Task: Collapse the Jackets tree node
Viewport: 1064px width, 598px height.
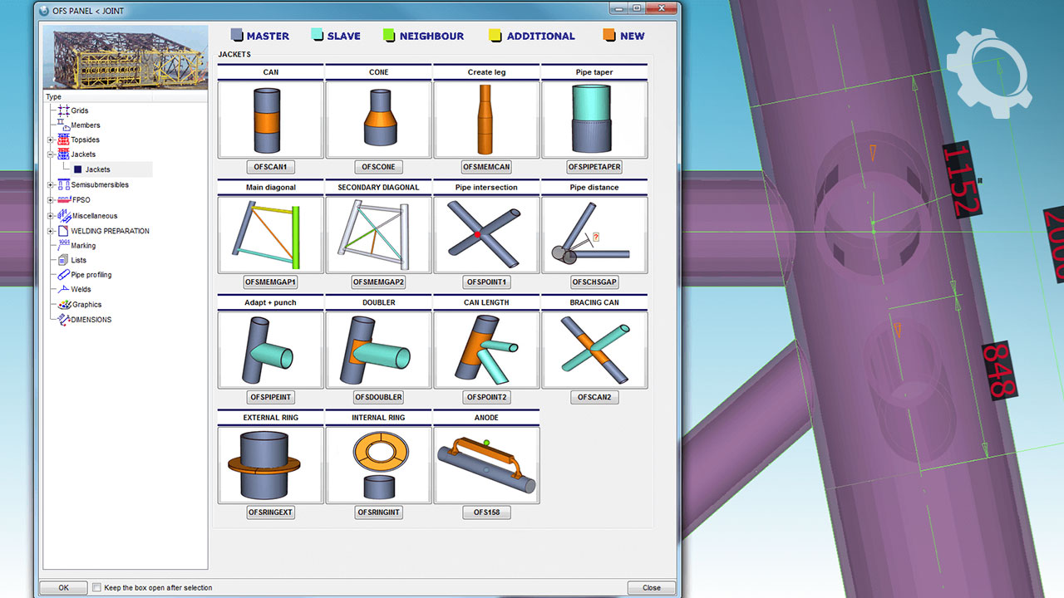Action: click(x=51, y=154)
